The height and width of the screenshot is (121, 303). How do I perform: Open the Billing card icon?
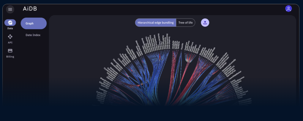[x=10, y=51]
